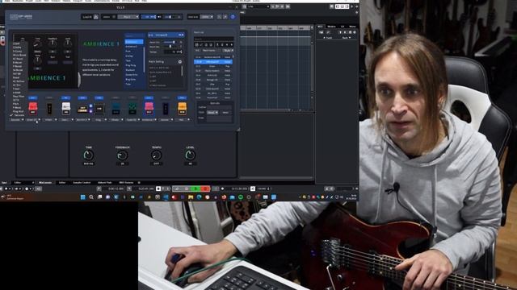The width and height of the screenshot is (517, 290).
Task: Select the speaker cabinet module in the chain
Action: pos(99,109)
